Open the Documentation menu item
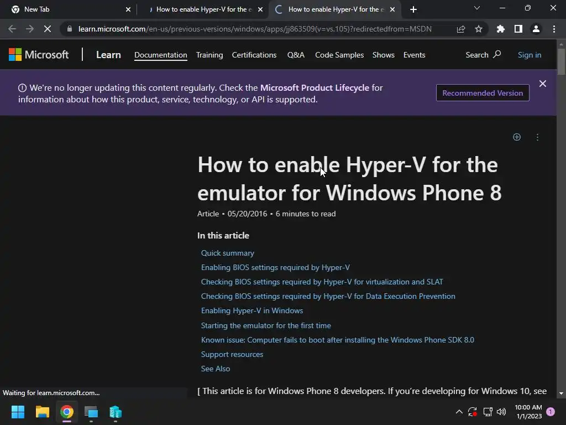 click(161, 55)
